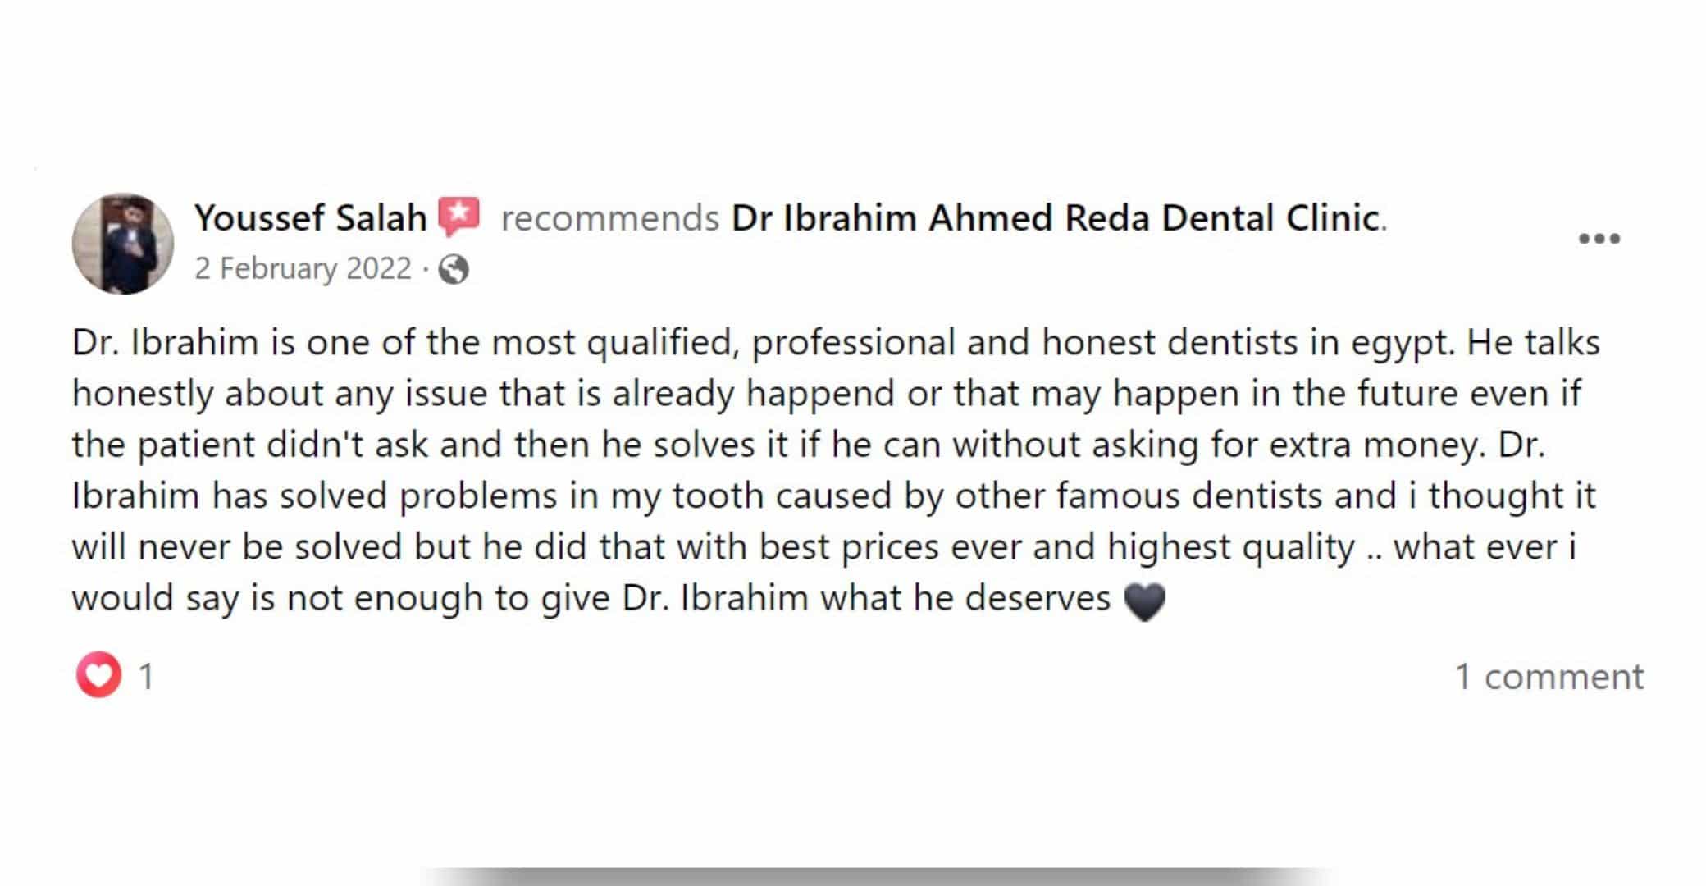Click the globe public audience icon

[454, 269]
